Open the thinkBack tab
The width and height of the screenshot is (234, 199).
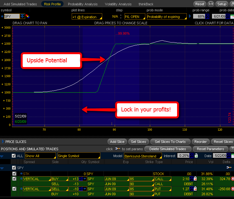pos(146,4)
